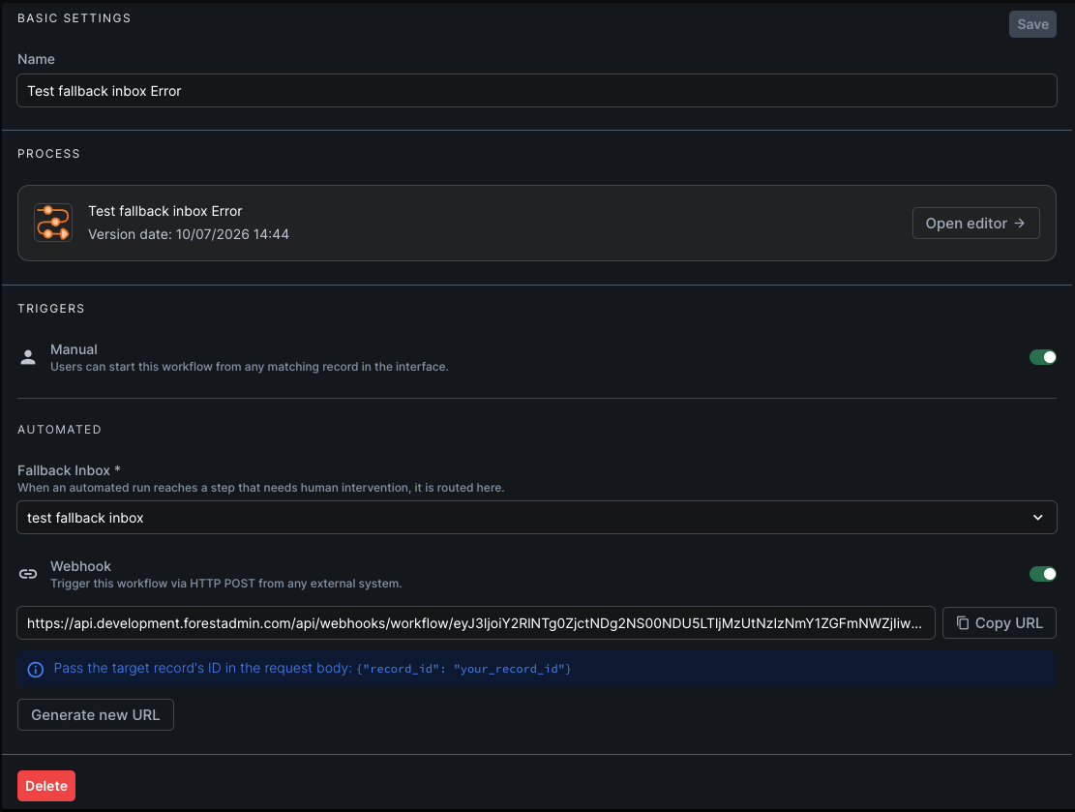Click the Webhook trigger label
The image size is (1075, 812).
coord(81,566)
